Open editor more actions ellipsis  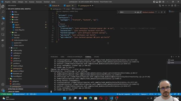click(x=178, y=6)
